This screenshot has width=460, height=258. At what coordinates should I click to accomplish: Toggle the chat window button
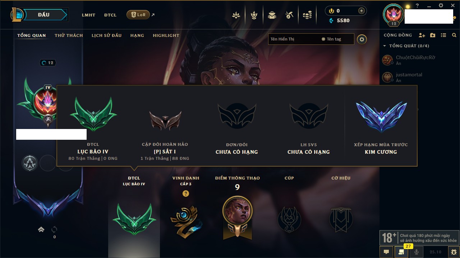(x=386, y=252)
